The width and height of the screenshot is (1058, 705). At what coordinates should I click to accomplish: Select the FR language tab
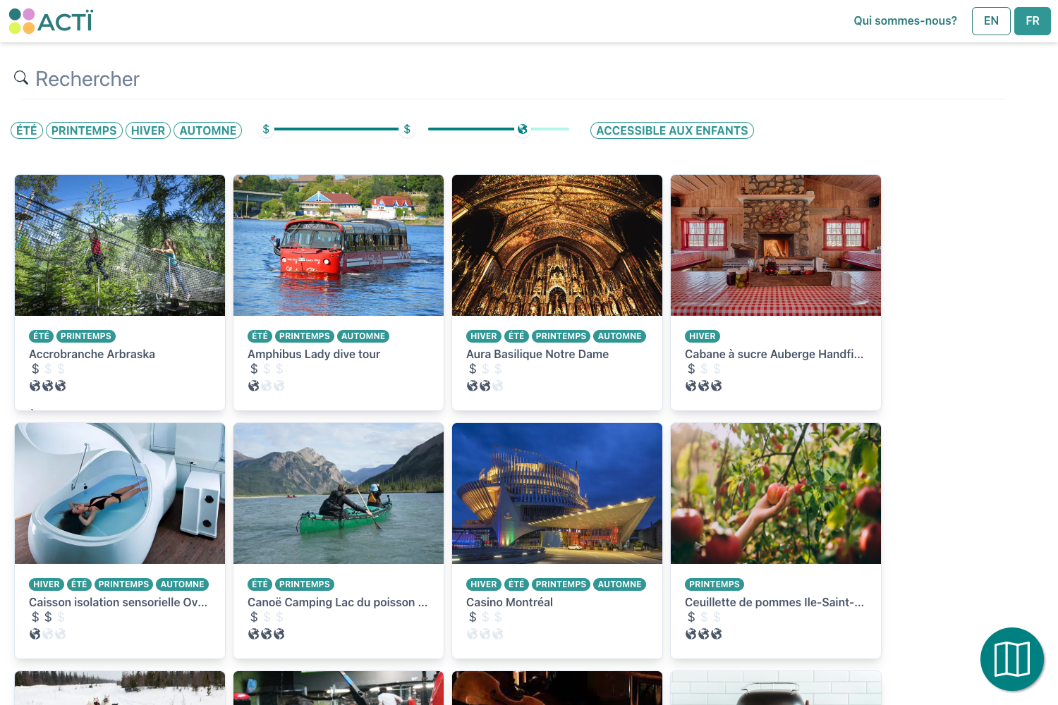(1032, 20)
